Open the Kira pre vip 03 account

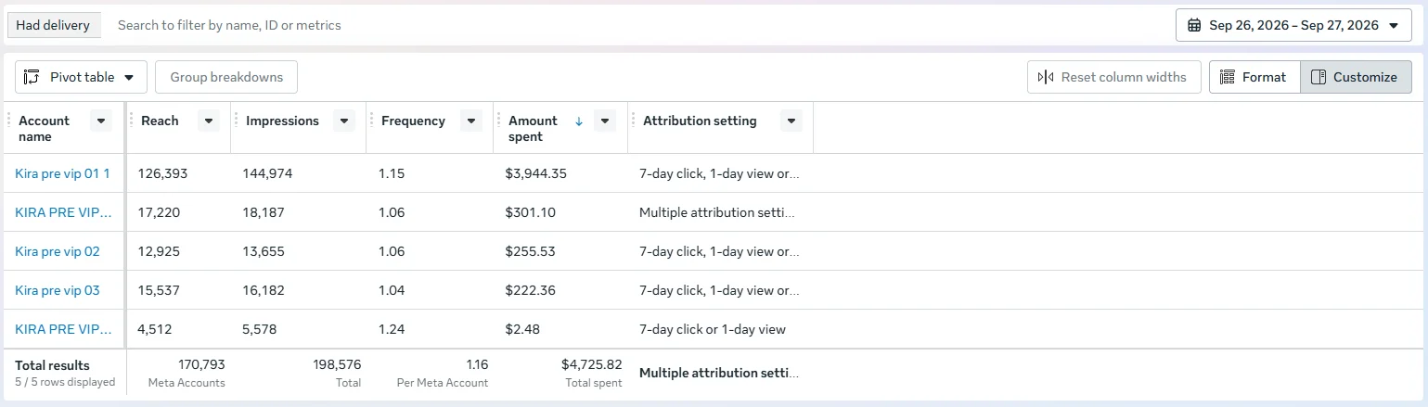click(x=58, y=290)
